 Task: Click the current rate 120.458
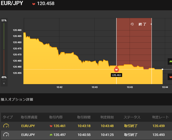(46, 4)
